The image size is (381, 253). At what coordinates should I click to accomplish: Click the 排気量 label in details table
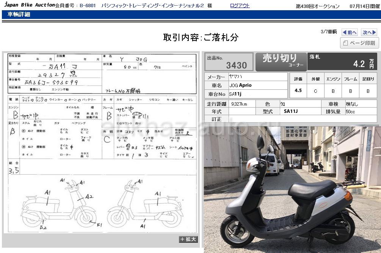(333, 112)
